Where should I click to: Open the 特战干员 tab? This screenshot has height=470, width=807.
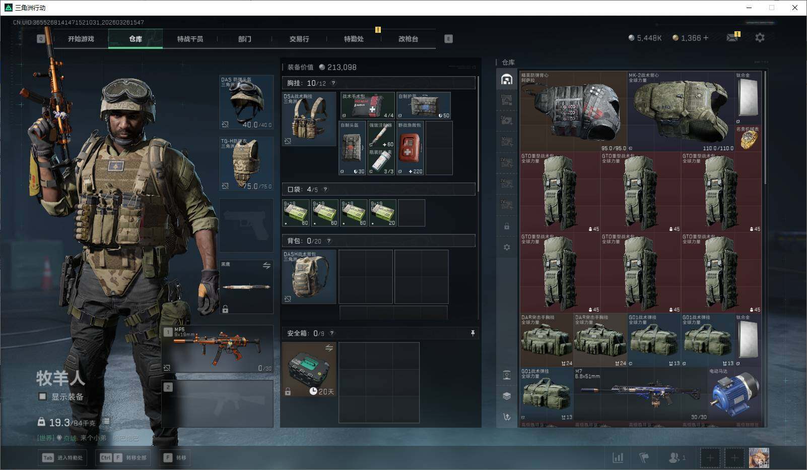tap(190, 39)
